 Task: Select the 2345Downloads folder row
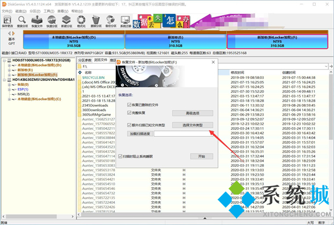click(x=95, y=105)
